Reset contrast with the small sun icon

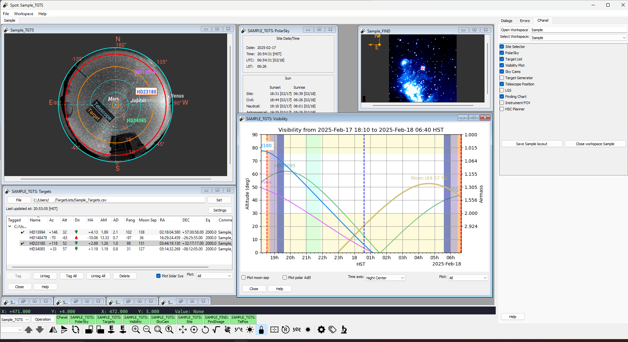[308, 330]
